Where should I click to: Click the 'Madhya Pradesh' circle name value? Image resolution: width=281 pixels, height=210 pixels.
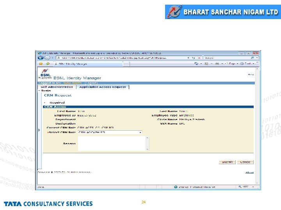[192, 119]
